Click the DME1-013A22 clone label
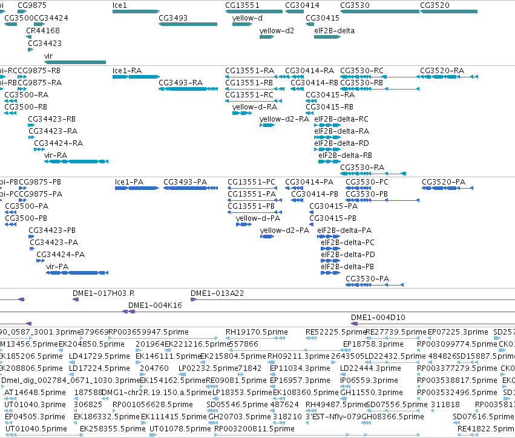 pyautogui.click(x=217, y=293)
